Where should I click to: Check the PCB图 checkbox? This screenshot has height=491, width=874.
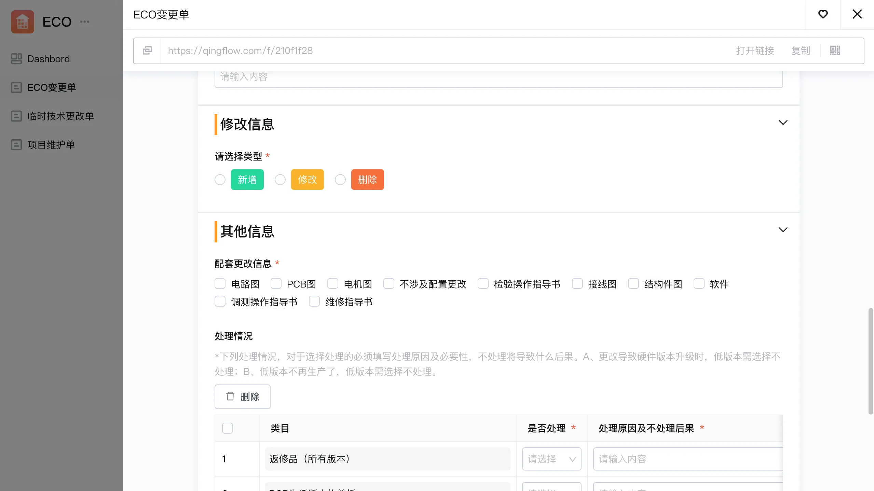(276, 284)
